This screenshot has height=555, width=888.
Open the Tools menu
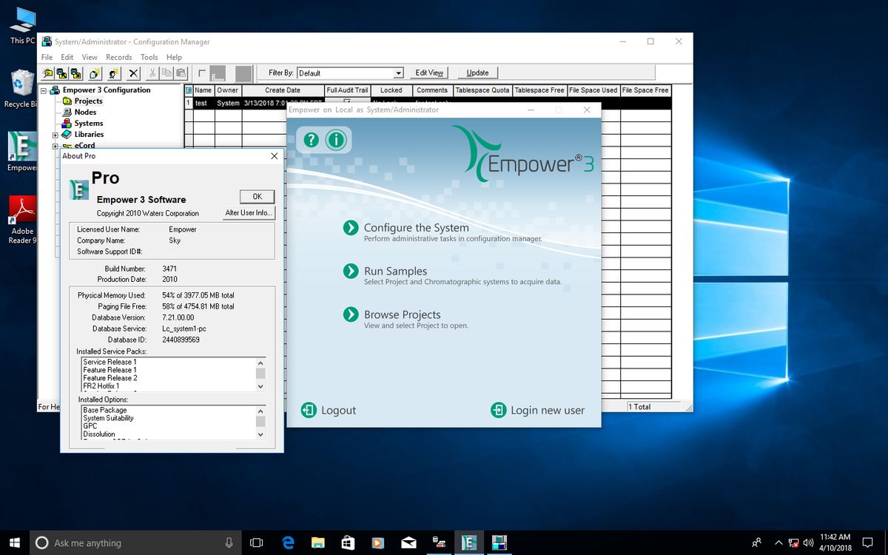tap(148, 57)
